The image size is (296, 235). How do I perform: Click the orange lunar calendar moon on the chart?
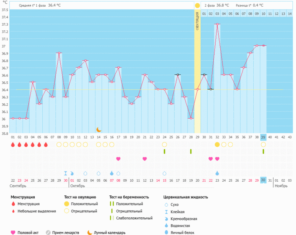99,130
